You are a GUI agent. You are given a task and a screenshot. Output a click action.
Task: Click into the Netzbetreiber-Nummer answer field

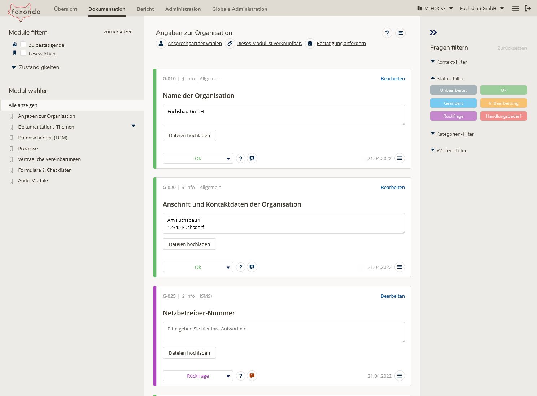click(284, 332)
